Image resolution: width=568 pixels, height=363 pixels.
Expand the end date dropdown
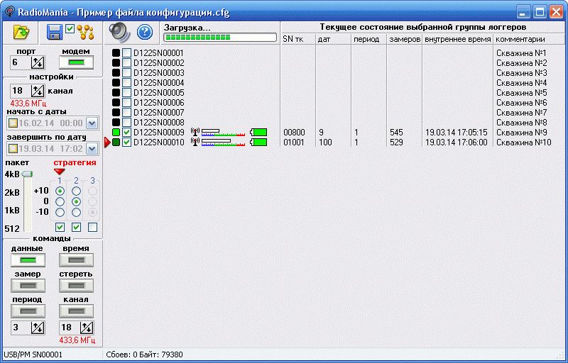[x=92, y=148]
